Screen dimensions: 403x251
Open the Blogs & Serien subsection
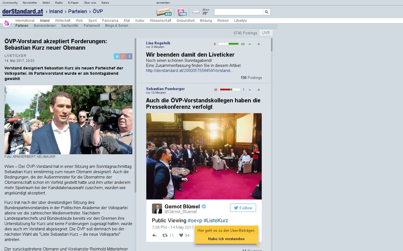(x=117, y=26)
